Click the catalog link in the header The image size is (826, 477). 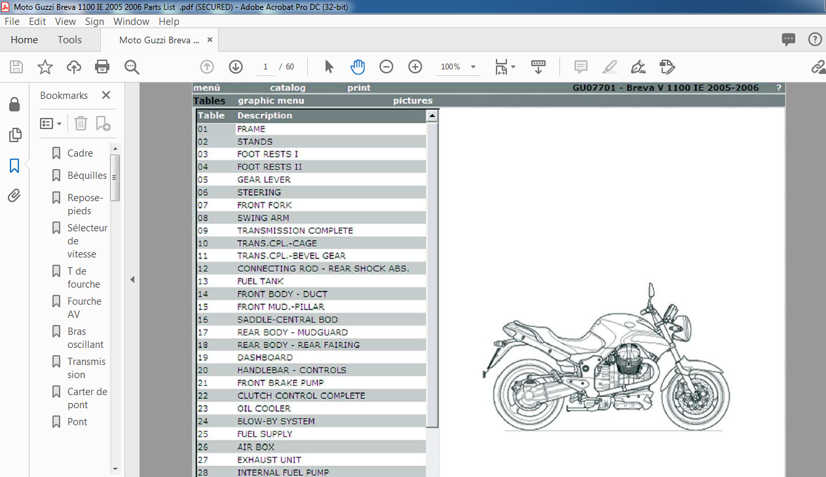click(x=288, y=88)
